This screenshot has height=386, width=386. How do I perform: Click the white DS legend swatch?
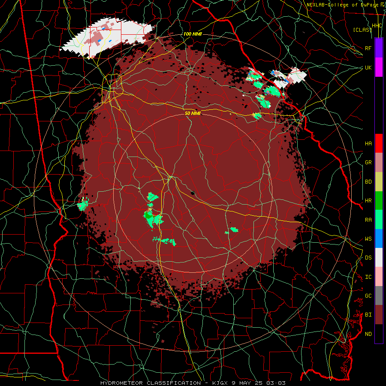(x=379, y=257)
